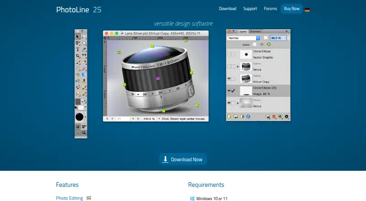Jump to last page arrow in document footer
The width and height of the screenshot is (366, 201).
point(138,119)
